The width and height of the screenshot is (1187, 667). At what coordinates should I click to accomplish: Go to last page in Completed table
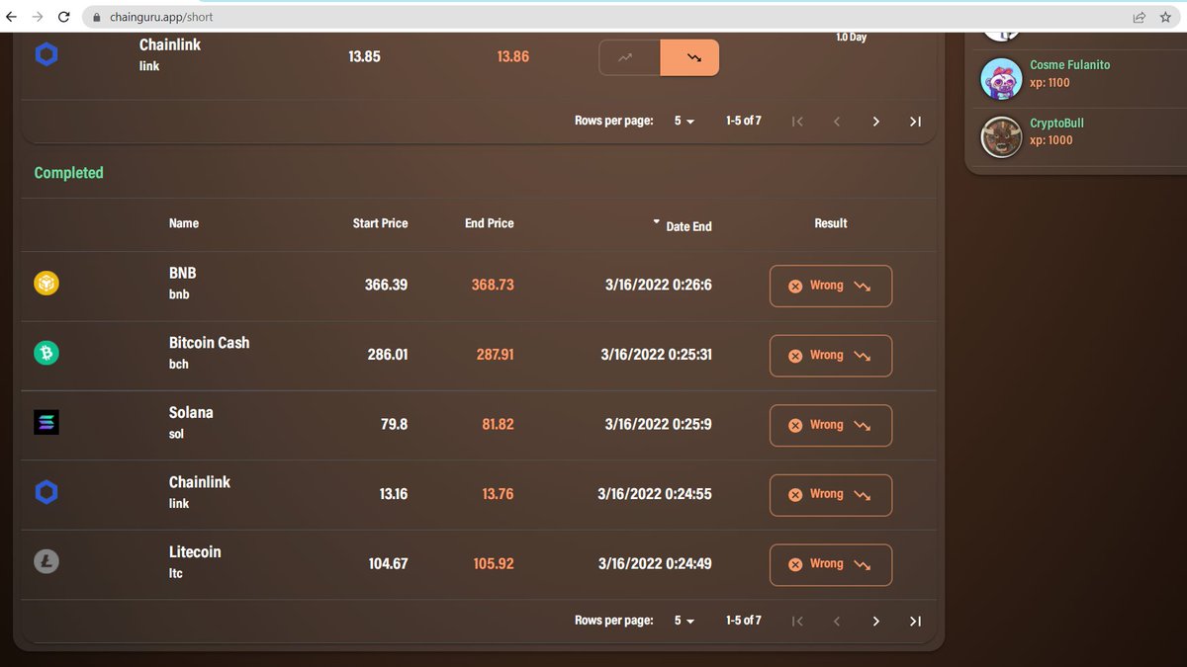[915, 622]
